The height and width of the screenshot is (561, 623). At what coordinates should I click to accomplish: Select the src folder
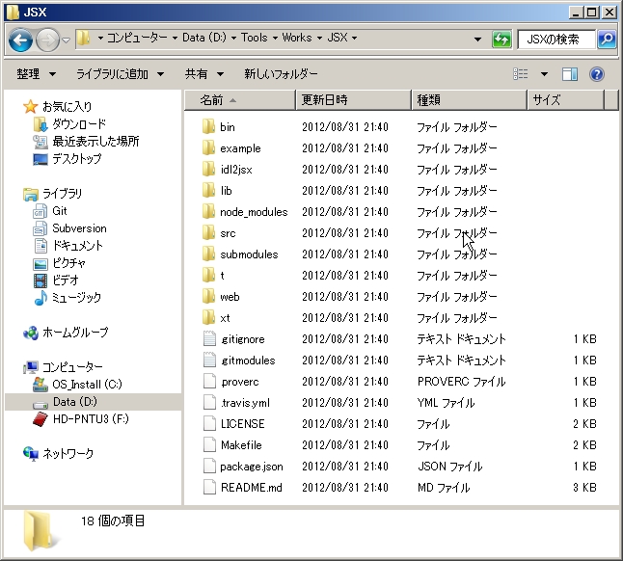[x=228, y=233]
